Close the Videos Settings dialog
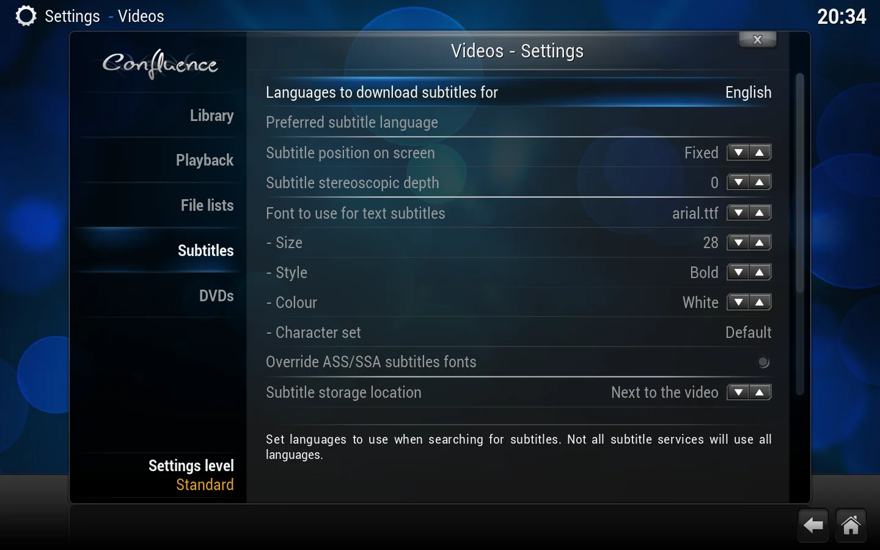This screenshot has height=550, width=880. pyautogui.click(x=757, y=40)
